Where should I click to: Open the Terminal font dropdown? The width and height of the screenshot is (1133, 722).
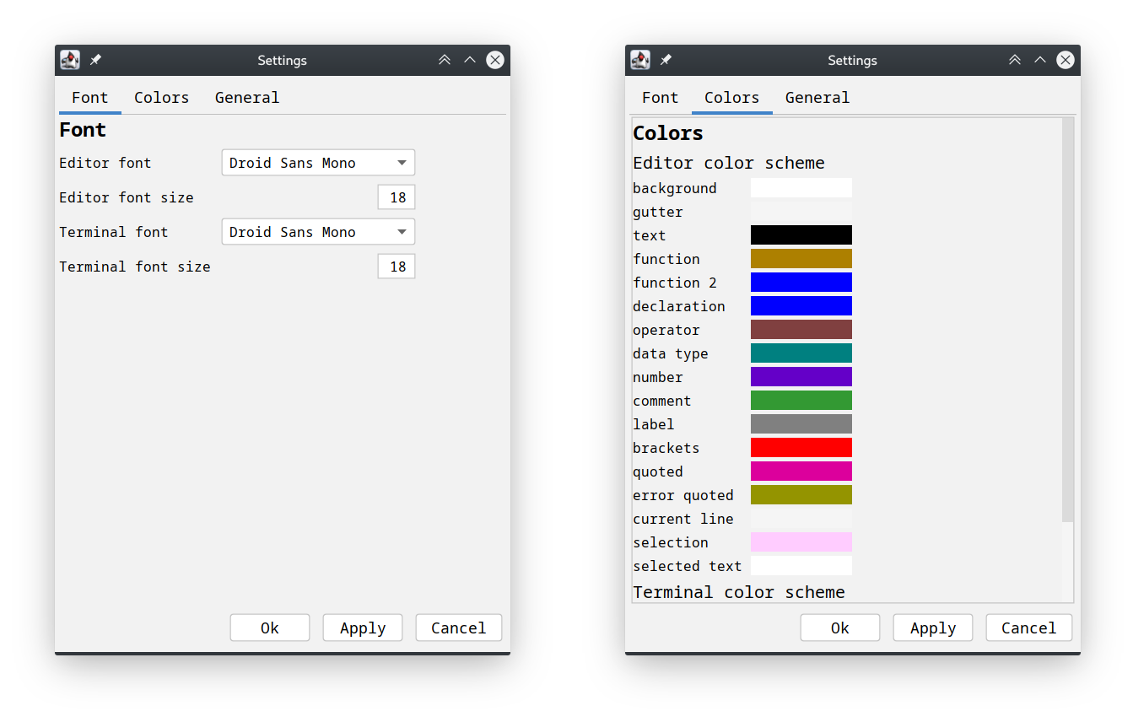click(x=318, y=232)
